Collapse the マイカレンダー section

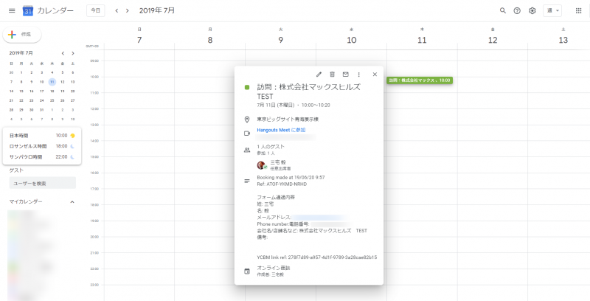click(72, 201)
